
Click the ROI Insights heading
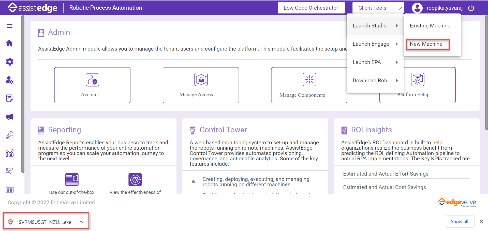coord(372,130)
